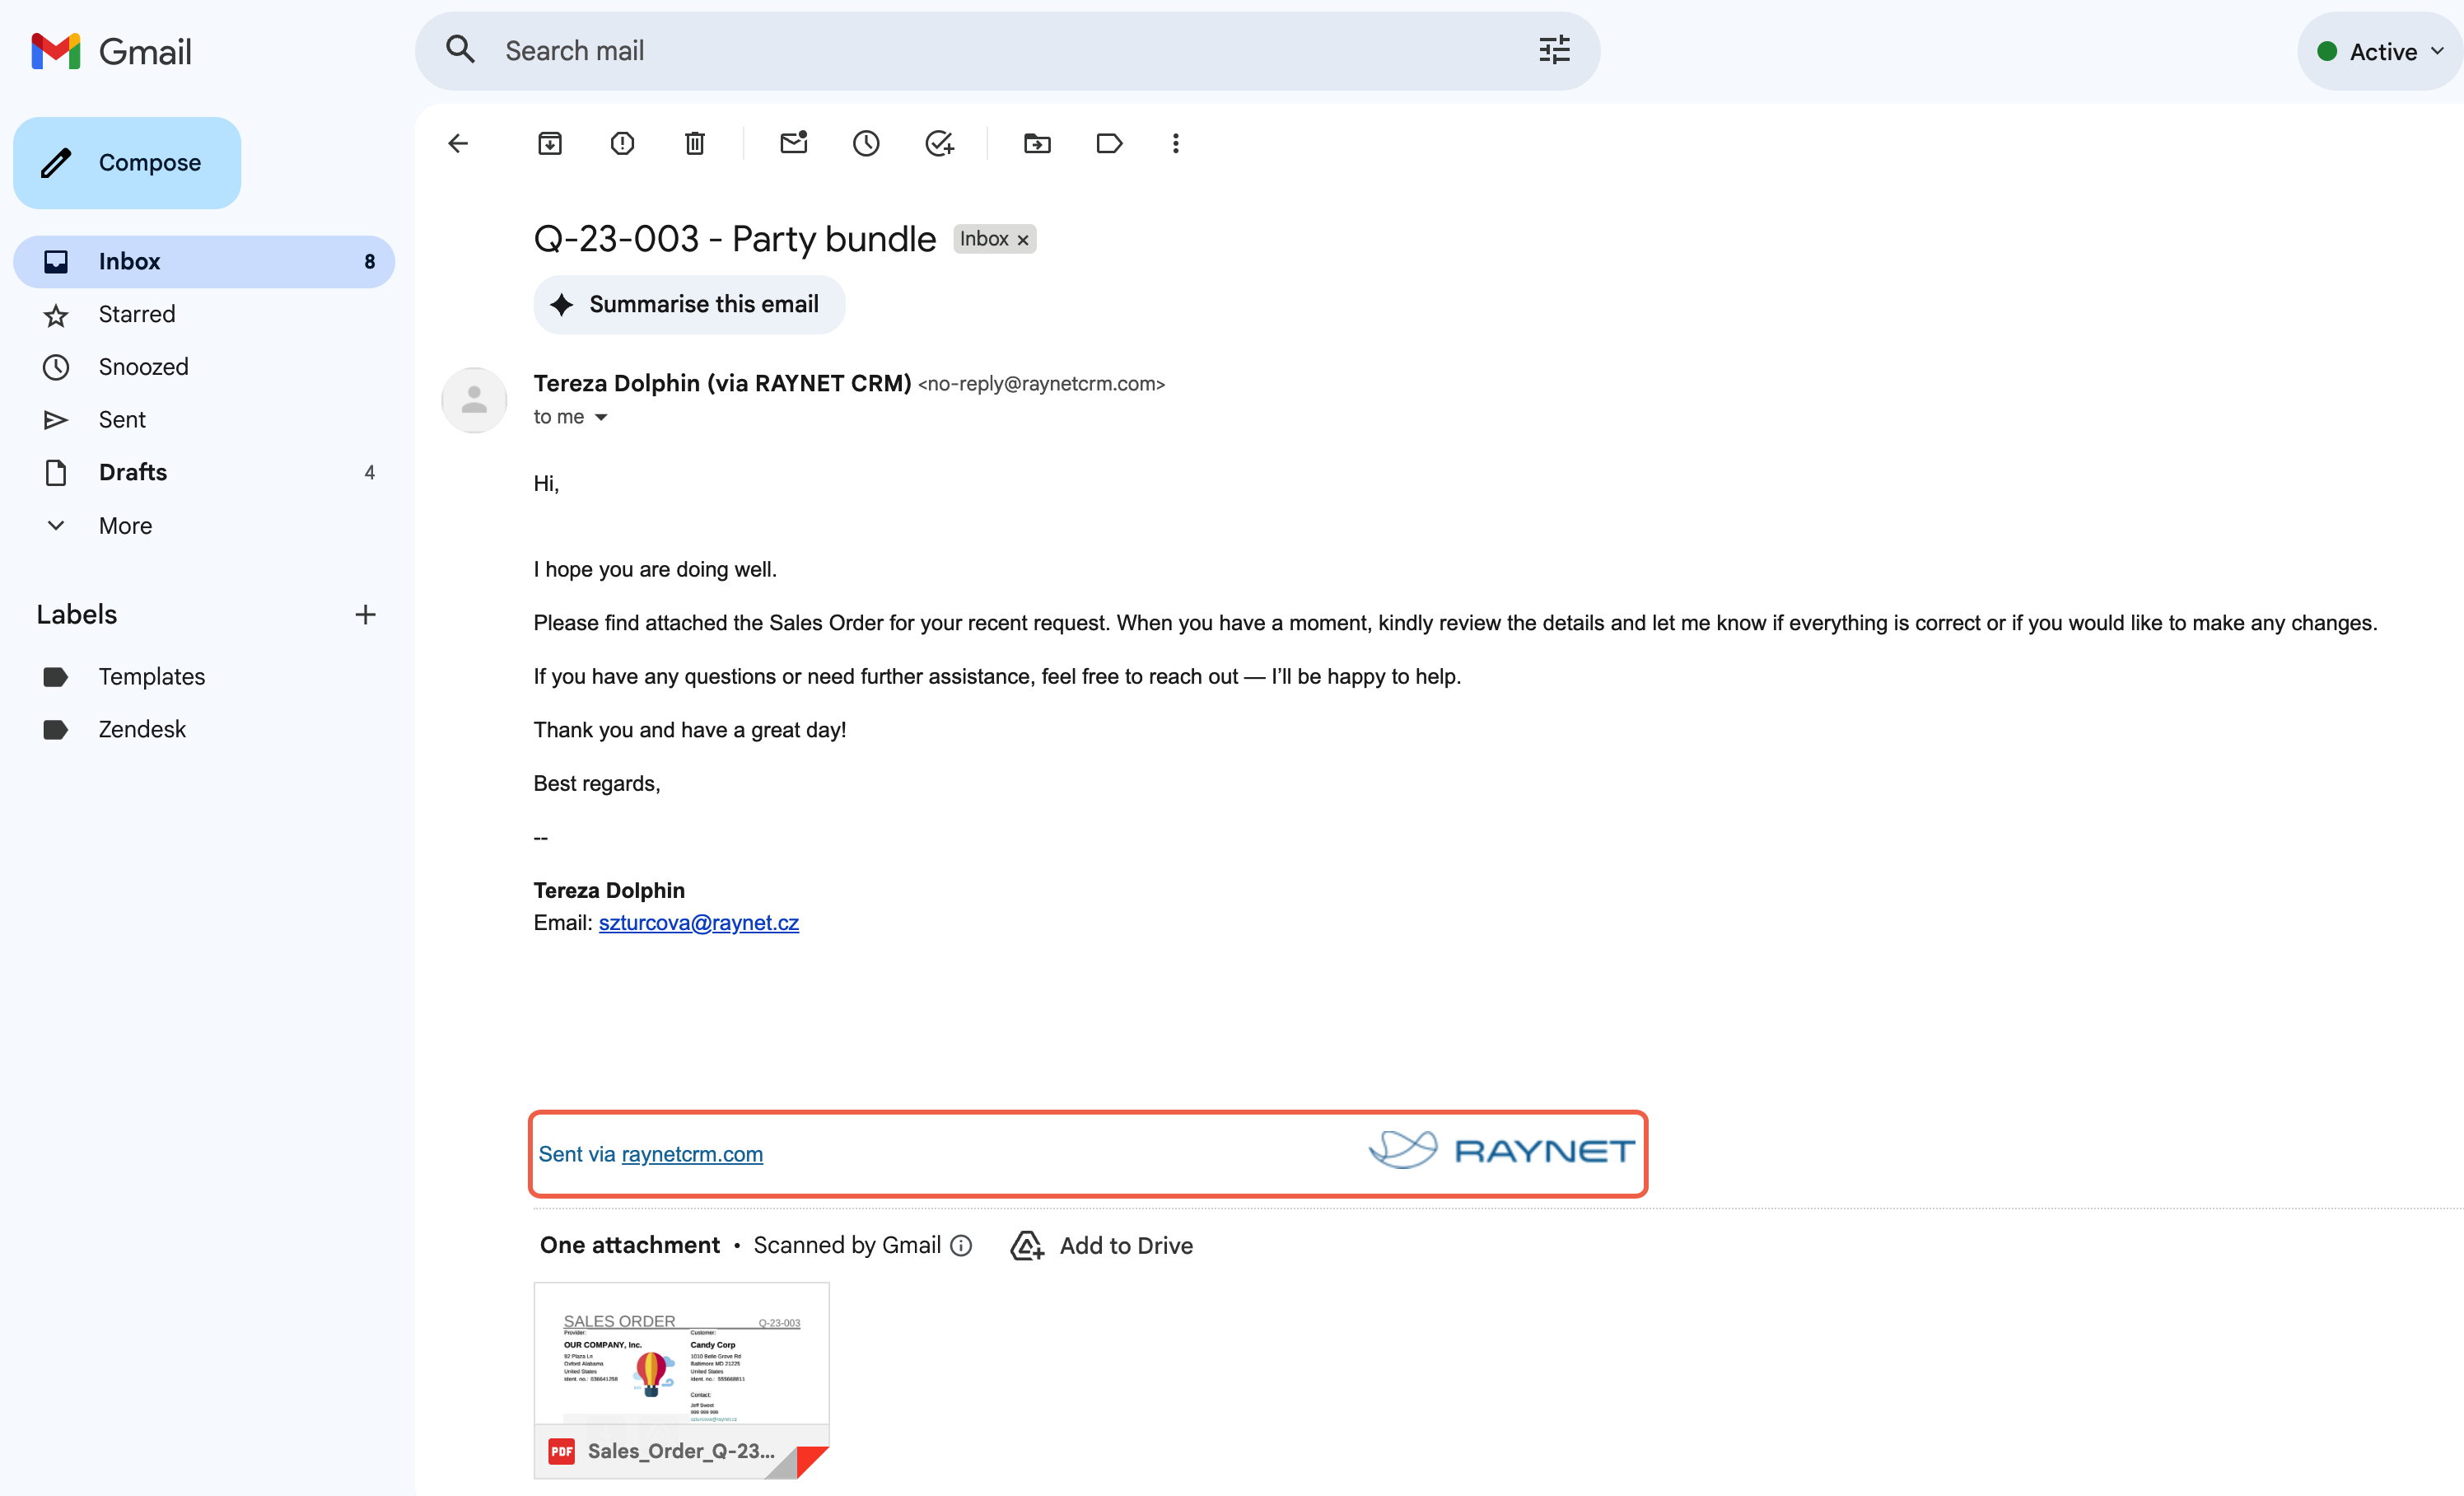Open the three-dot More options menu
Viewport: 2464px width, 1496px height.
tap(1175, 144)
